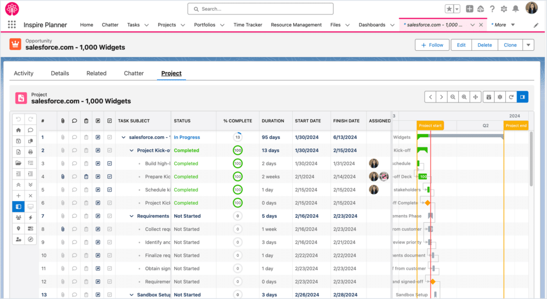
Task: Click the collapse all double-chevron up icon
Action: 19,185
